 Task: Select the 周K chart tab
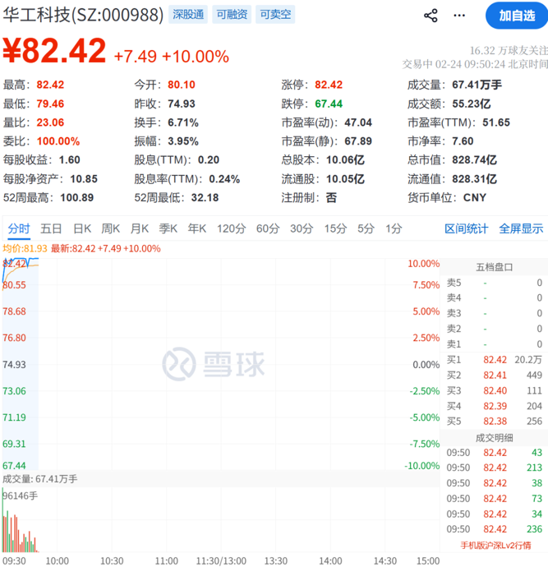coord(111,228)
